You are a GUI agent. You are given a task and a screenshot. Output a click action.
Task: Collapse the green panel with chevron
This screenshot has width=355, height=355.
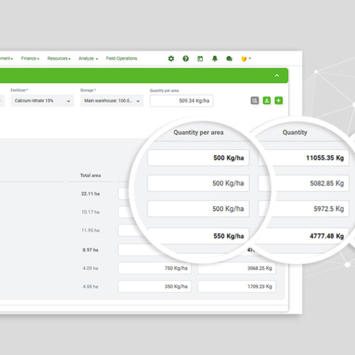pyautogui.click(x=277, y=75)
